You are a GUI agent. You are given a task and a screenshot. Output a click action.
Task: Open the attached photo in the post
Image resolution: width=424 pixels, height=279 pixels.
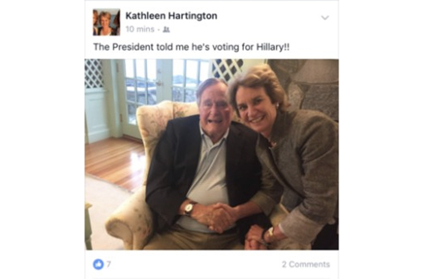click(x=211, y=154)
